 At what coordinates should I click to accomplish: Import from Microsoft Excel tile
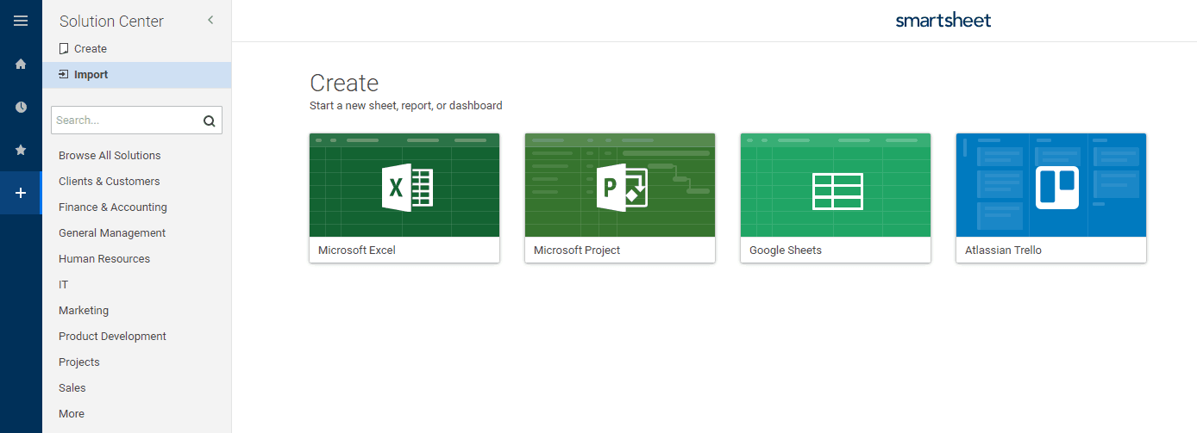pyautogui.click(x=404, y=197)
